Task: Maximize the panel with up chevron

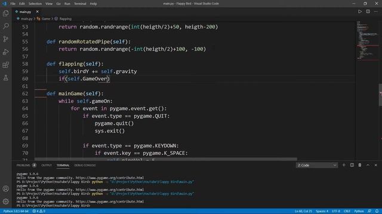Action: [x=368, y=165]
